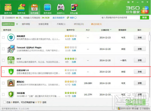Viewport: 151px width, 111px height.
Task: View the 最近安装(8) tab
Action: coord(96,24)
